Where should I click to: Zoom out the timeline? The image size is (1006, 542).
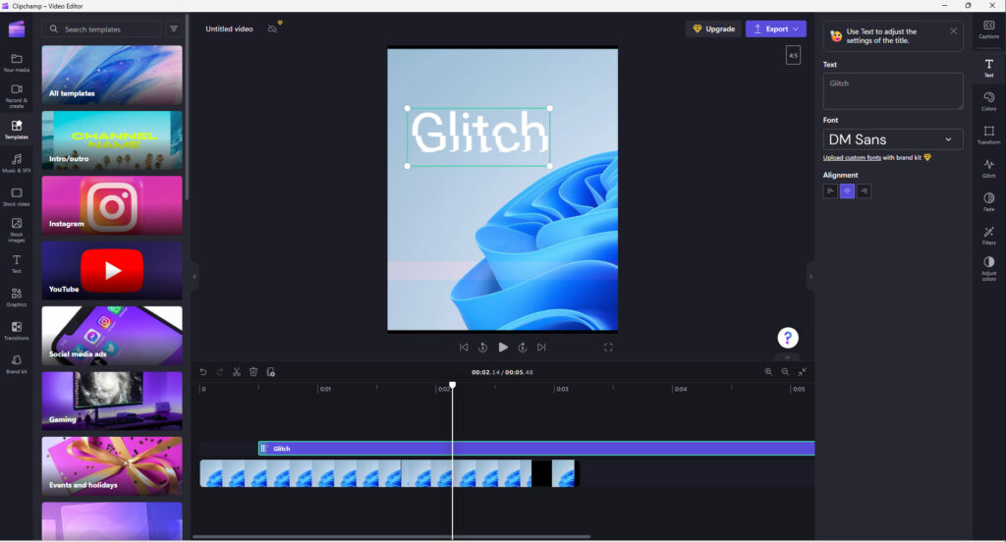pyautogui.click(x=785, y=372)
